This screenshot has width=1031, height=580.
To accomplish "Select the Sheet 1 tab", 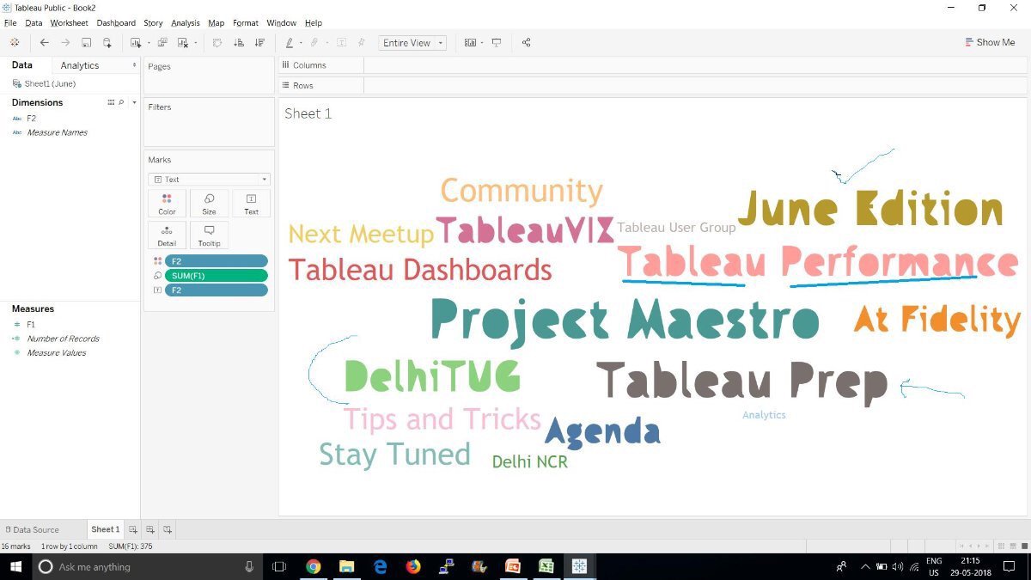I will [106, 529].
